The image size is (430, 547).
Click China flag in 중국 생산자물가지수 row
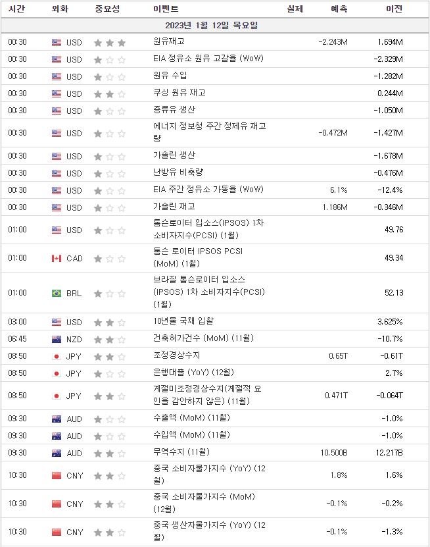pos(57,533)
